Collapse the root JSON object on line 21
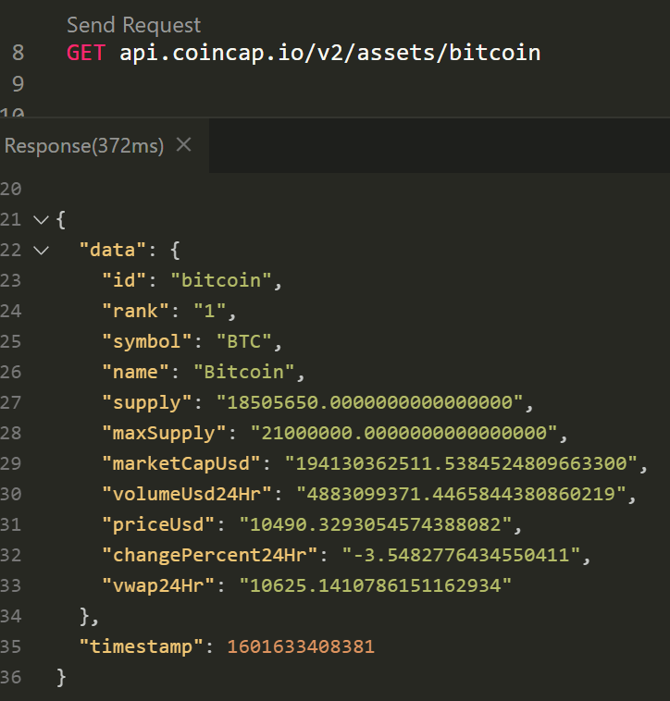Screen dimensions: 670x701 (x=39, y=220)
